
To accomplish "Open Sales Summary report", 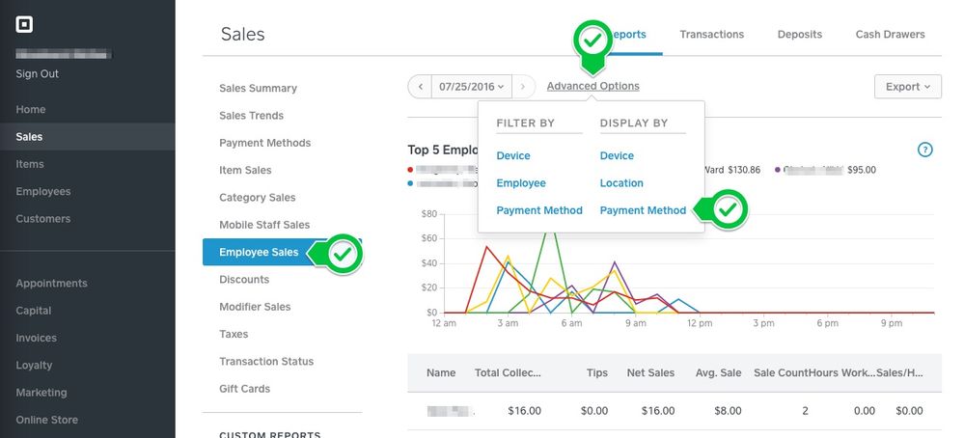I will tap(258, 89).
